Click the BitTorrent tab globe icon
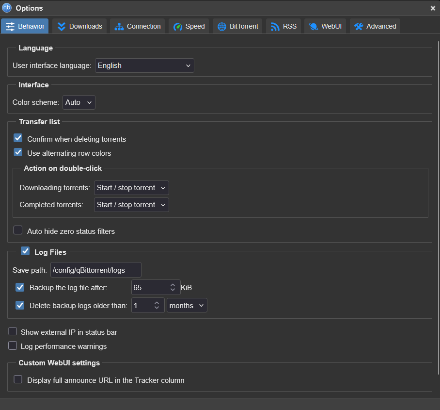This screenshot has width=440, height=410. [x=221, y=27]
